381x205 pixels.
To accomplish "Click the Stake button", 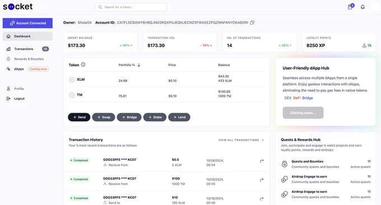I will click(155, 117).
